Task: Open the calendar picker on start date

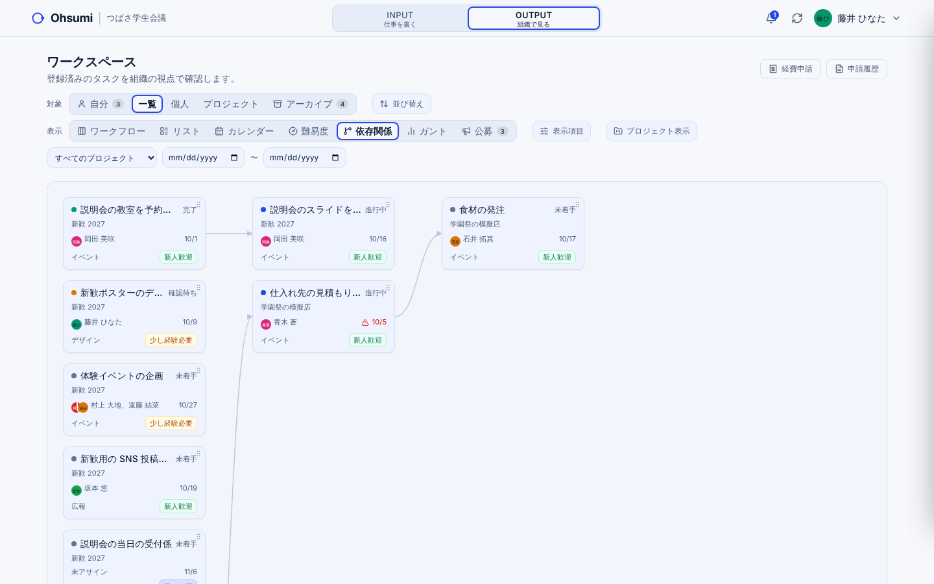Action: 234,158
